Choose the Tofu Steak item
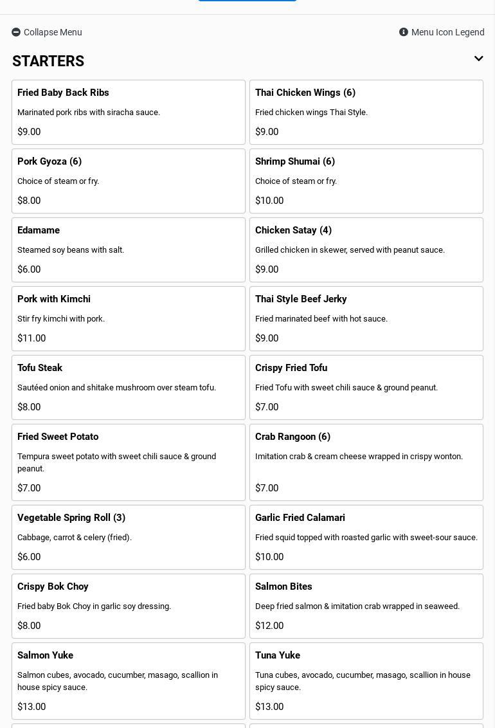This screenshot has height=728, width=495. [x=129, y=387]
